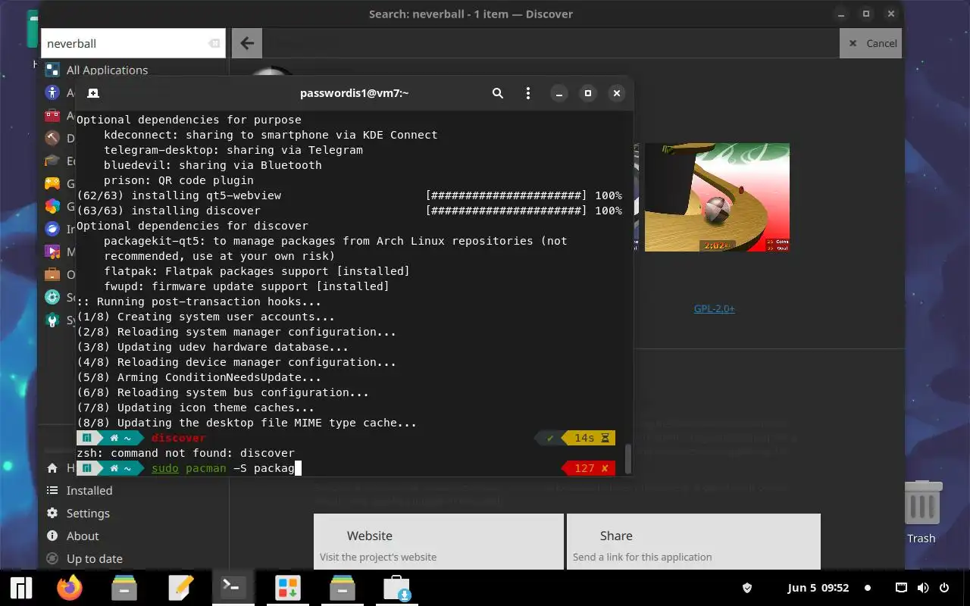Open the Trash on the desktop
970x606 pixels.
921,512
